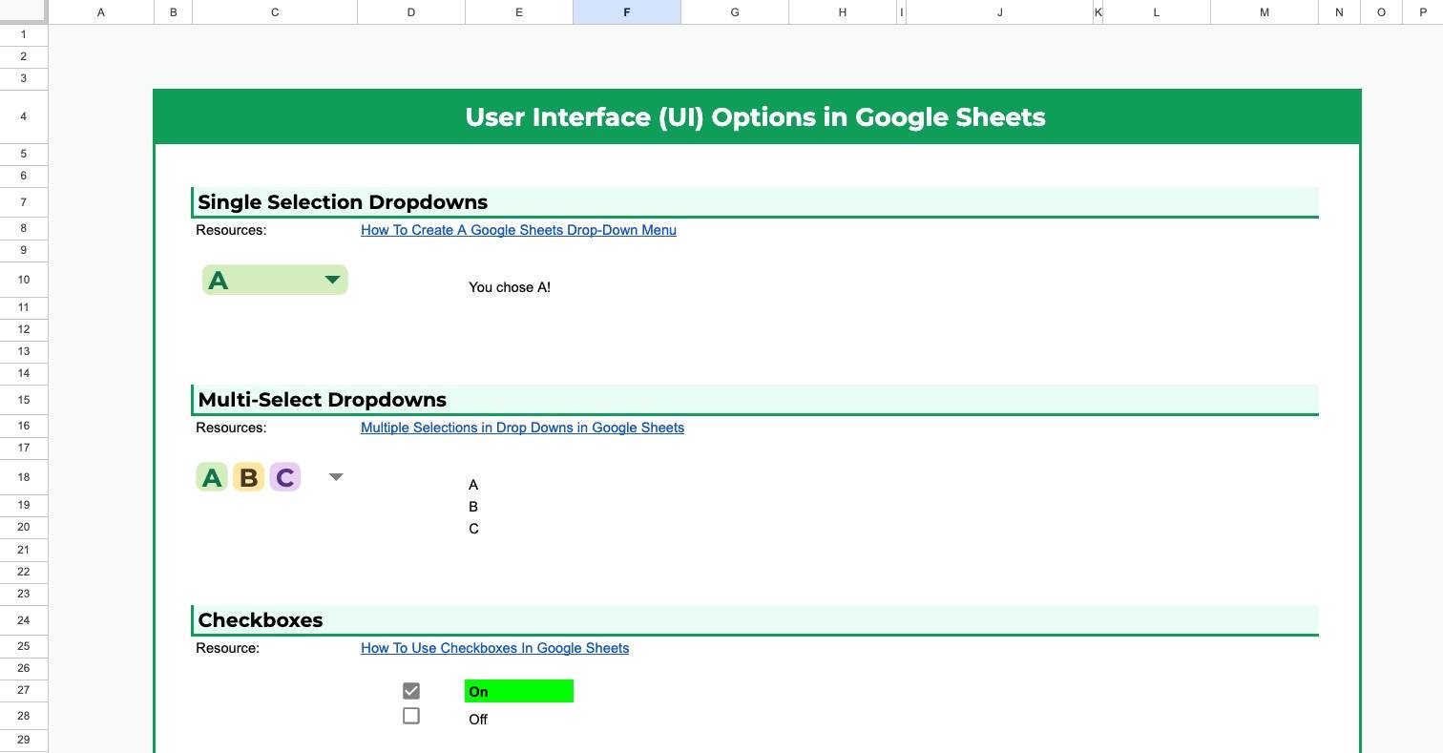Select the column J header
Screen dimensions: 1443x753
coord(999,11)
